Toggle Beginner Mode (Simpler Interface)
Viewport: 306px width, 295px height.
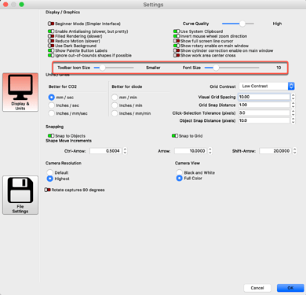(51, 24)
